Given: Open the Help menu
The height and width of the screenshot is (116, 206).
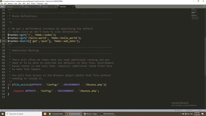Looking at the screenshot, I should click(x=46, y=4).
